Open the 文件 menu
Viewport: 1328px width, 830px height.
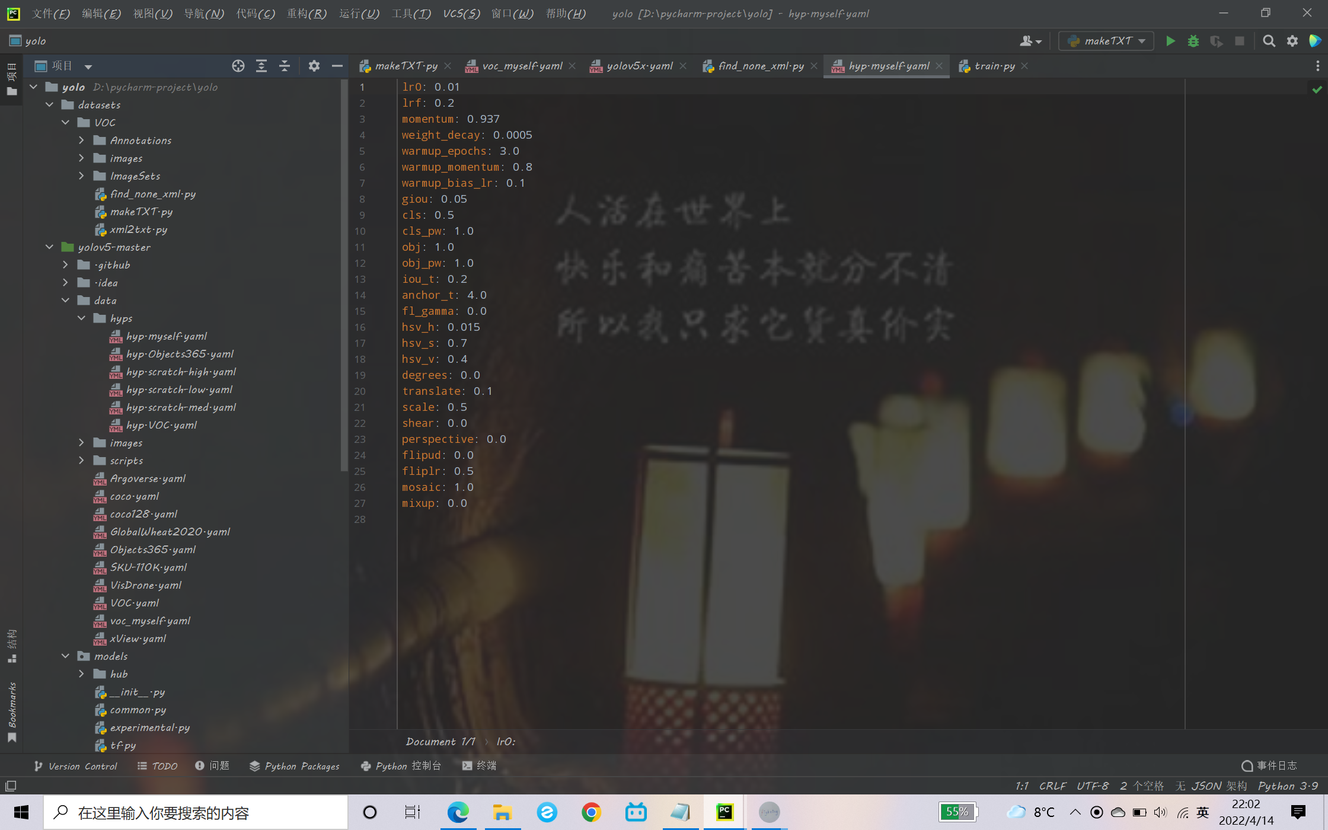50,13
